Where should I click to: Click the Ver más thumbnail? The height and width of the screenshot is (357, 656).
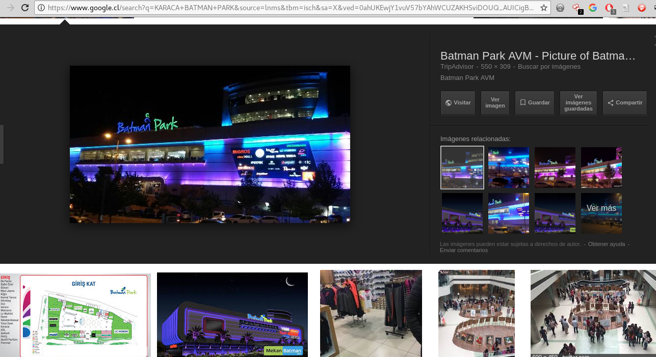coord(601,213)
